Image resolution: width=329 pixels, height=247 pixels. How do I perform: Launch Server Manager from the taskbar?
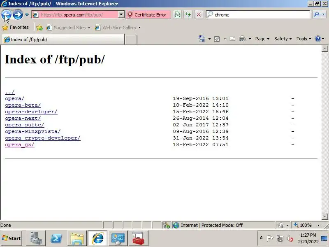click(36, 238)
